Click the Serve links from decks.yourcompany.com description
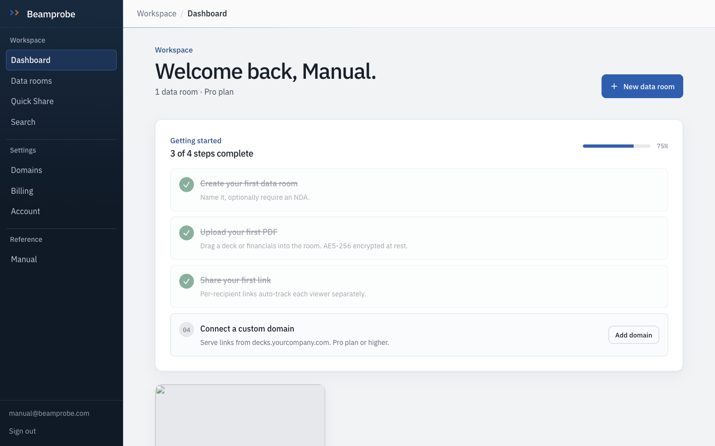This screenshot has width=715, height=446. [x=294, y=342]
